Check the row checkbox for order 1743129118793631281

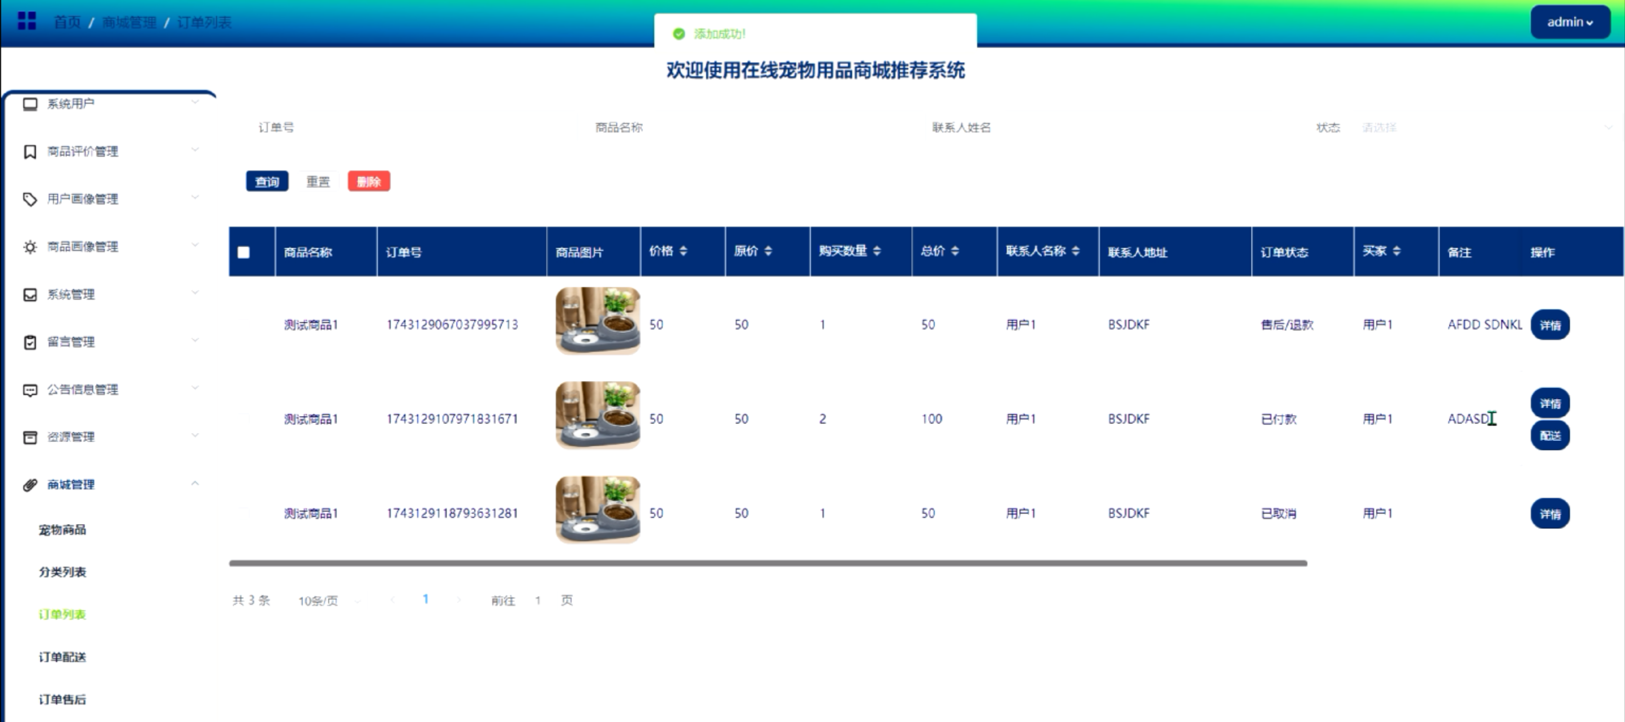point(243,513)
